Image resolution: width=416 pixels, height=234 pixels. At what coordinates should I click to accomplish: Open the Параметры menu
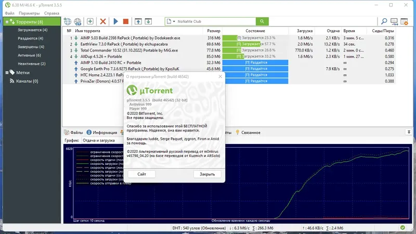(29, 13)
